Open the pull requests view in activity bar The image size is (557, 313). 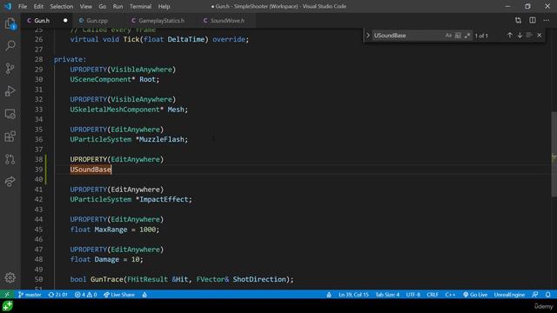pos(10,159)
